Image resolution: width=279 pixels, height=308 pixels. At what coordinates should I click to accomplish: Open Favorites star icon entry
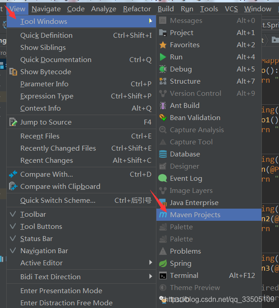coord(163,45)
